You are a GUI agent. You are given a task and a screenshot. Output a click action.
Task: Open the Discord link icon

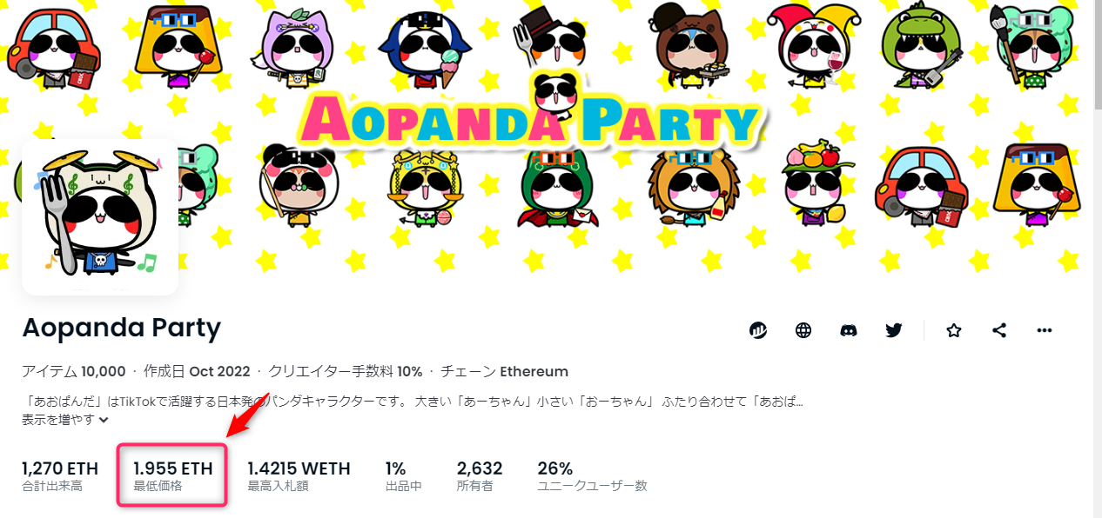pos(849,330)
